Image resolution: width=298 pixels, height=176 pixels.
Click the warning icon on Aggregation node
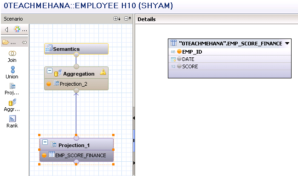coord(103,72)
